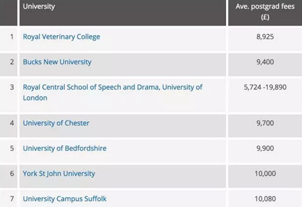
Task: Select the 8,925 fee cell
Action: coord(265,40)
